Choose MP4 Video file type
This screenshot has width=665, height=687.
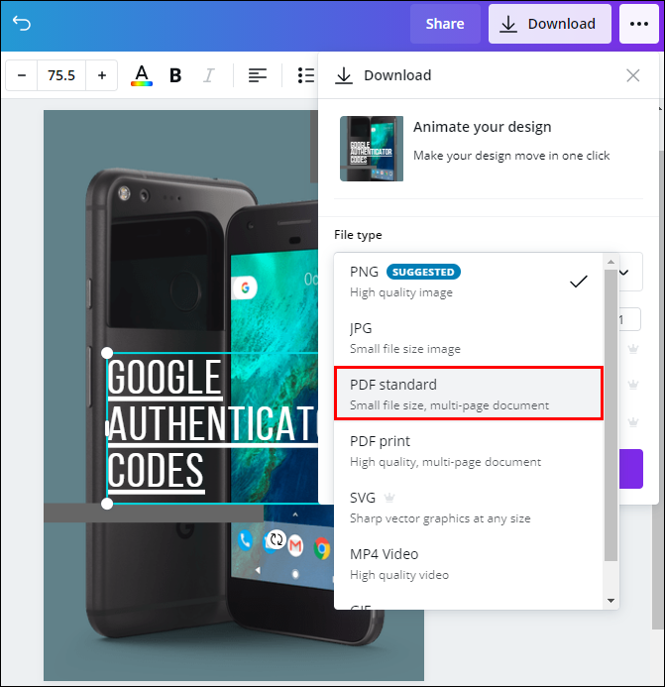pyautogui.click(x=469, y=564)
